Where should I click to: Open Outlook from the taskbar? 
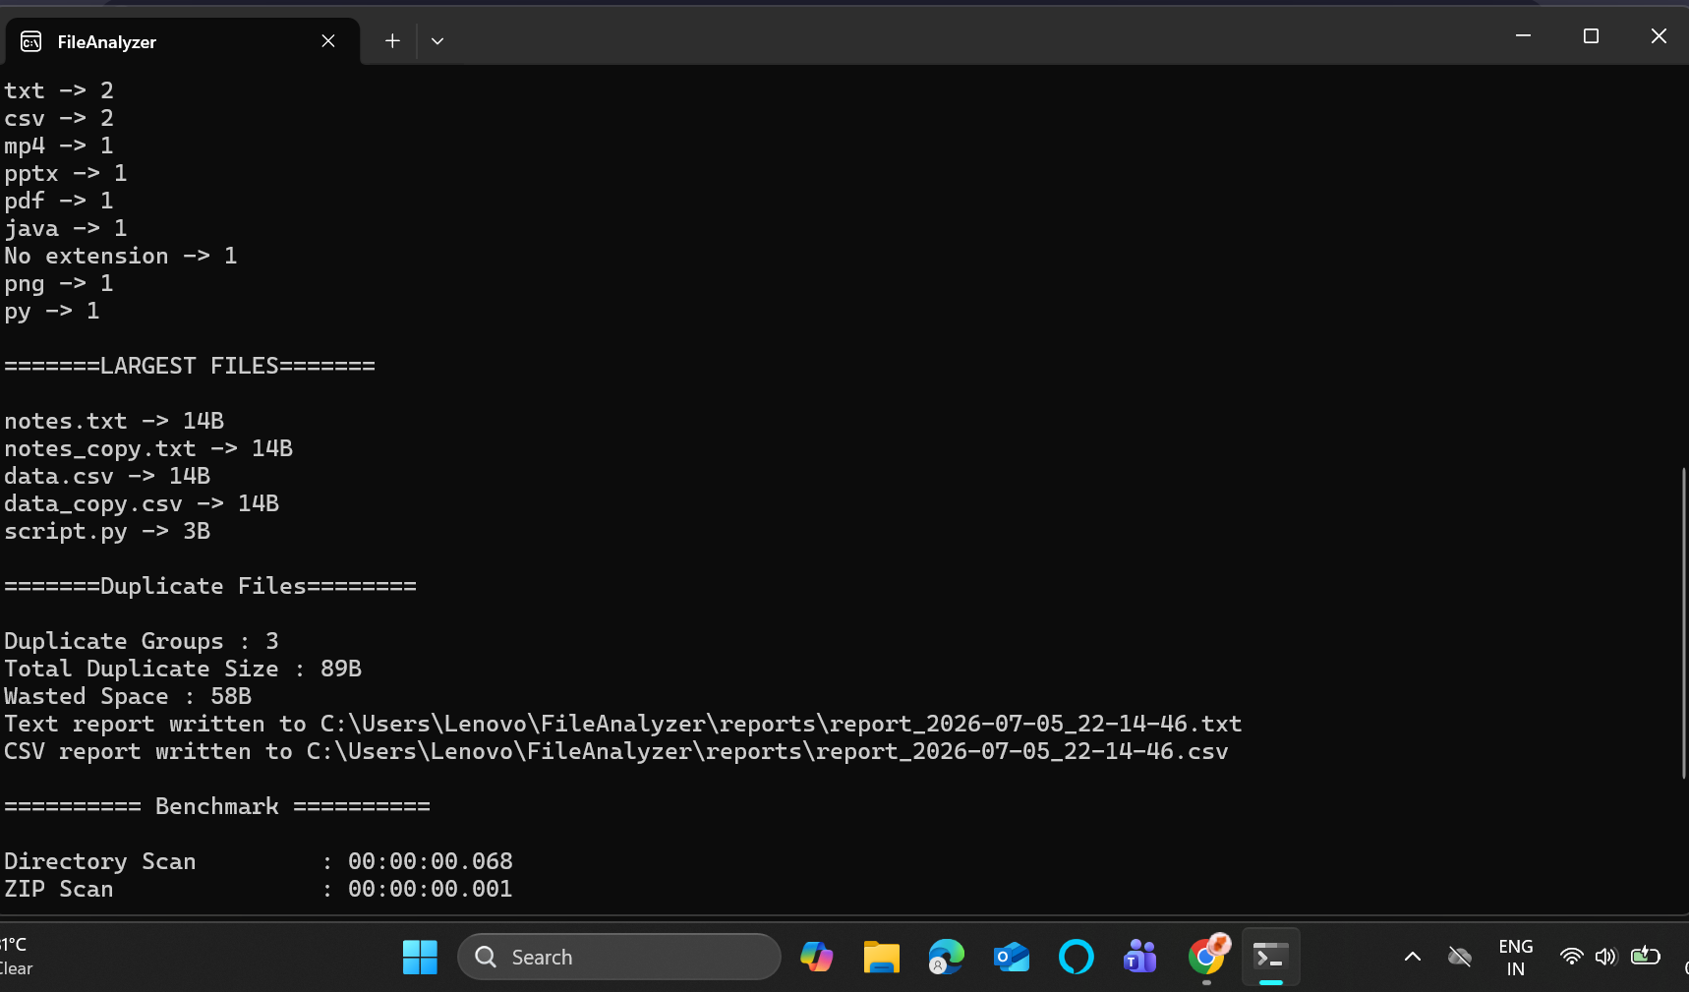(x=1011, y=957)
